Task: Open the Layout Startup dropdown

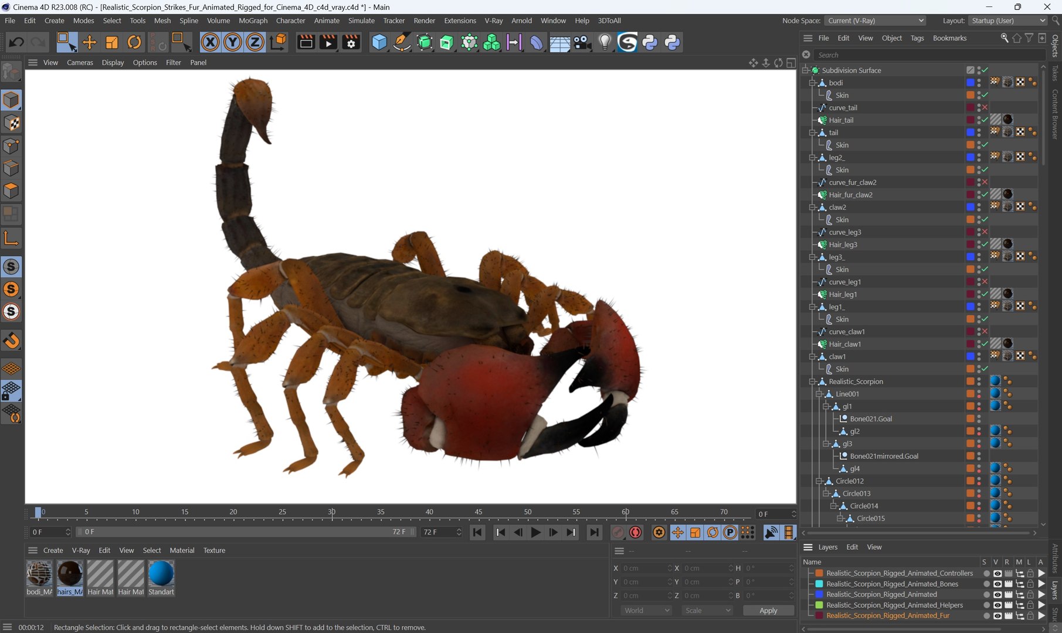Action: click(x=1008, y=21)
